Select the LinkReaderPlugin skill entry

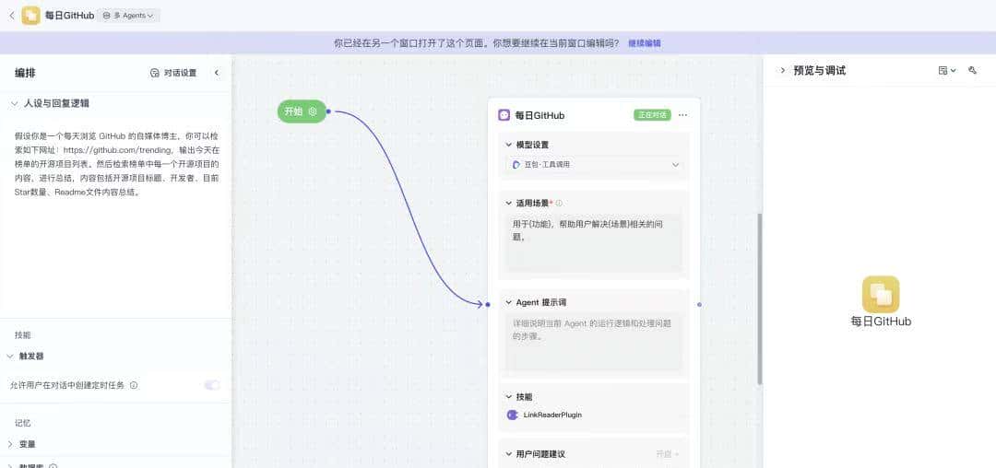pyautogui.click(x=596, y=415)
